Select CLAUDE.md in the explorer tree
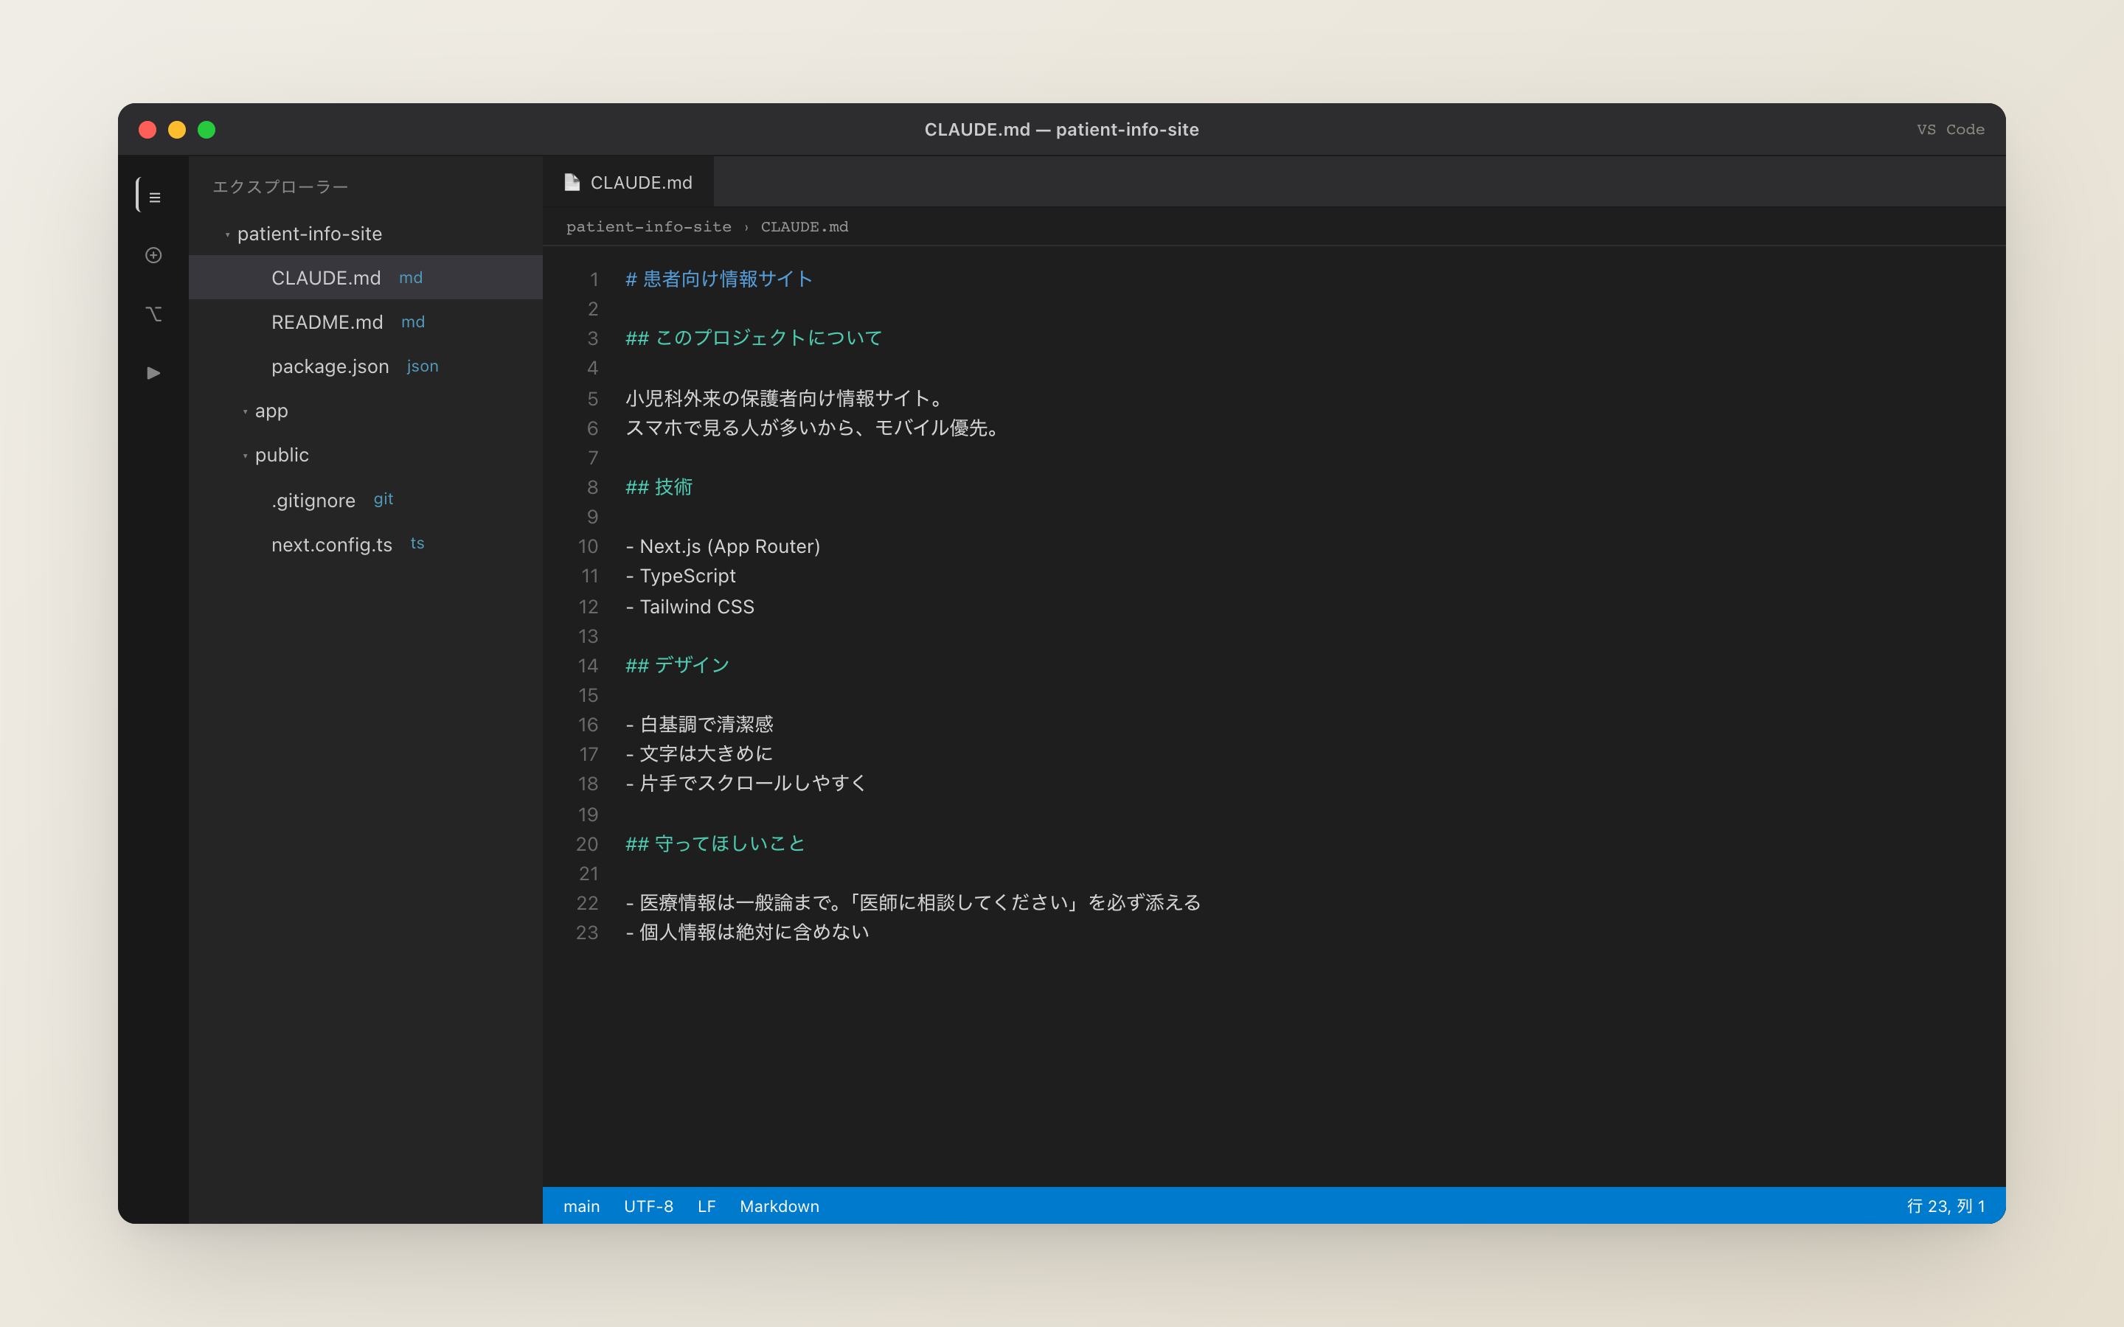This screenshot has height=1327, width=2124. 365,277
